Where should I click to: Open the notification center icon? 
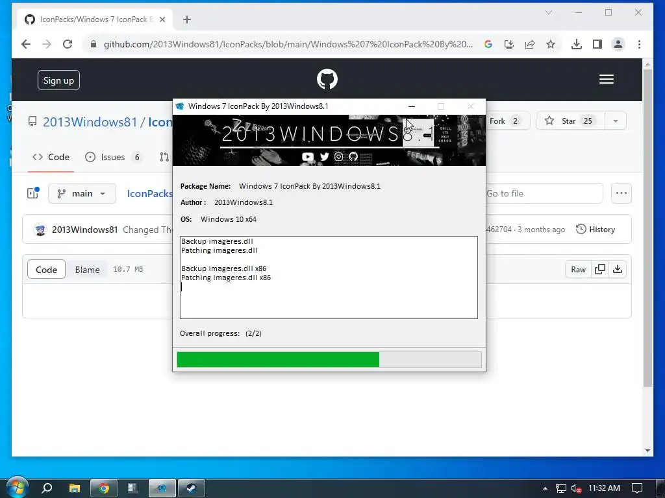point(636,488)
